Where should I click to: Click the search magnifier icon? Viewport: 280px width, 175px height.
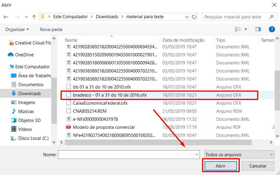[271, 17]
